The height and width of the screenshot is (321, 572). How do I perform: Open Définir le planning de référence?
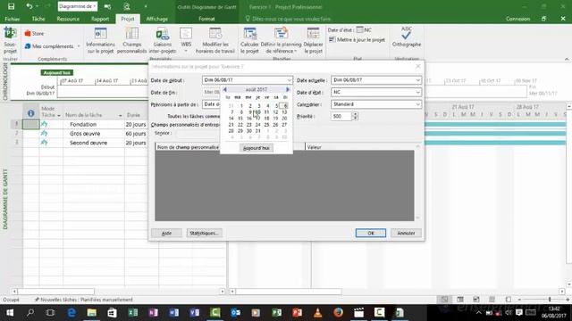[281, 40]
